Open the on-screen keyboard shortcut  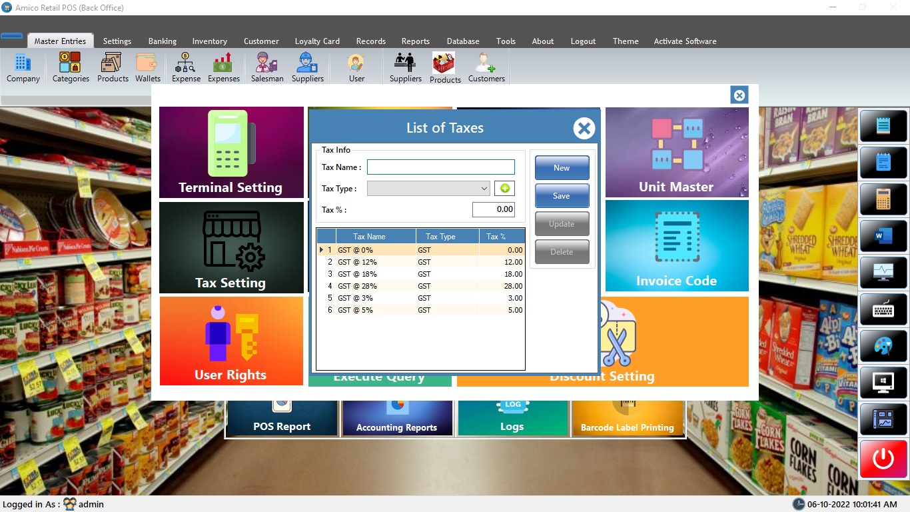[x=883, y=309]
